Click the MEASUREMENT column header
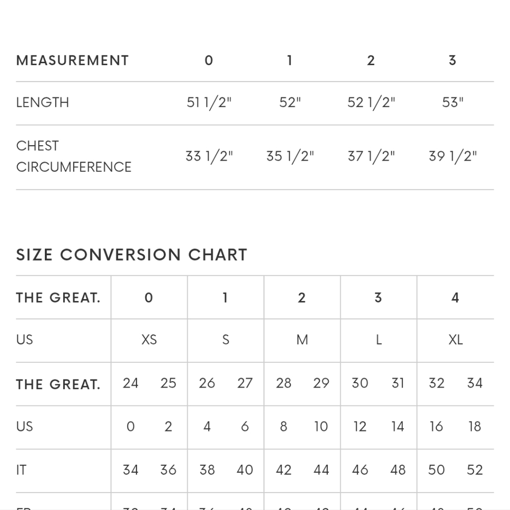 point(72,61)
